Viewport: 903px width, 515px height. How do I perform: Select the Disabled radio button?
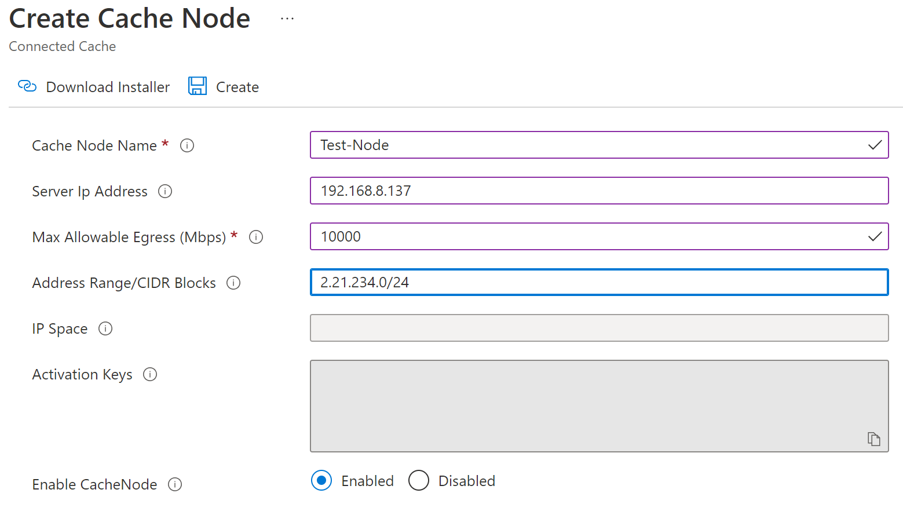pyautogui.click(x=419, y=481)
